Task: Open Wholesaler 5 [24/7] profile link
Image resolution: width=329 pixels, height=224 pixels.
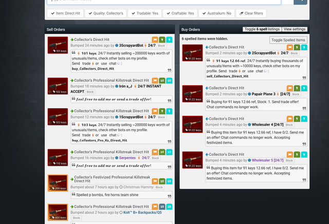Action: click(267, 160)
